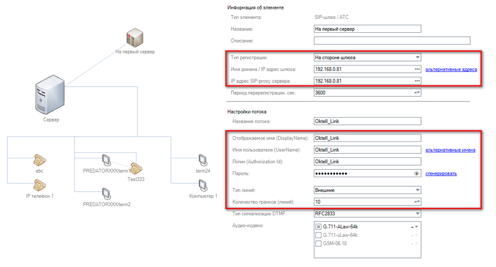Click the альтернативные адреса link
Screen dimensions: 496x267
[x=451, y=69]
